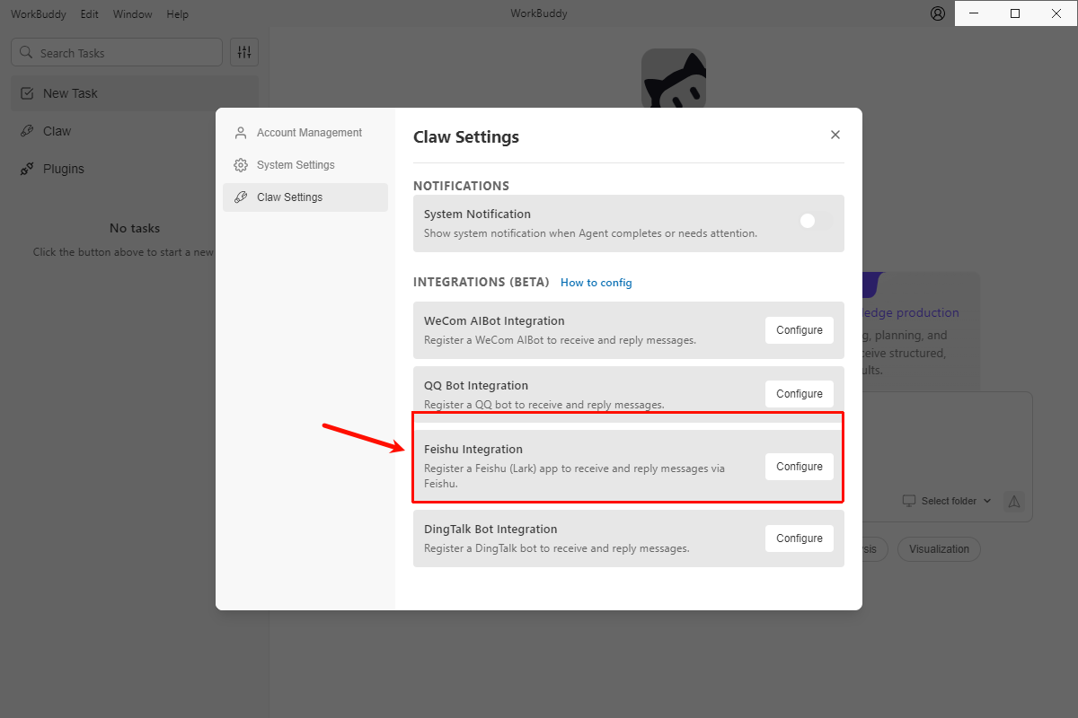Viewport: 1078px width, 718px height.
Task: Minimize the WorkBuddy window
Action: point(975,13)
